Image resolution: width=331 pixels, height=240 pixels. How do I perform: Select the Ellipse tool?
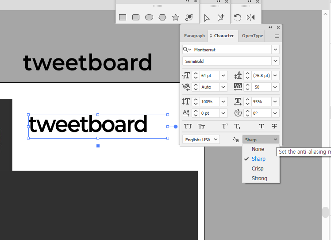(x=149, y=17)
